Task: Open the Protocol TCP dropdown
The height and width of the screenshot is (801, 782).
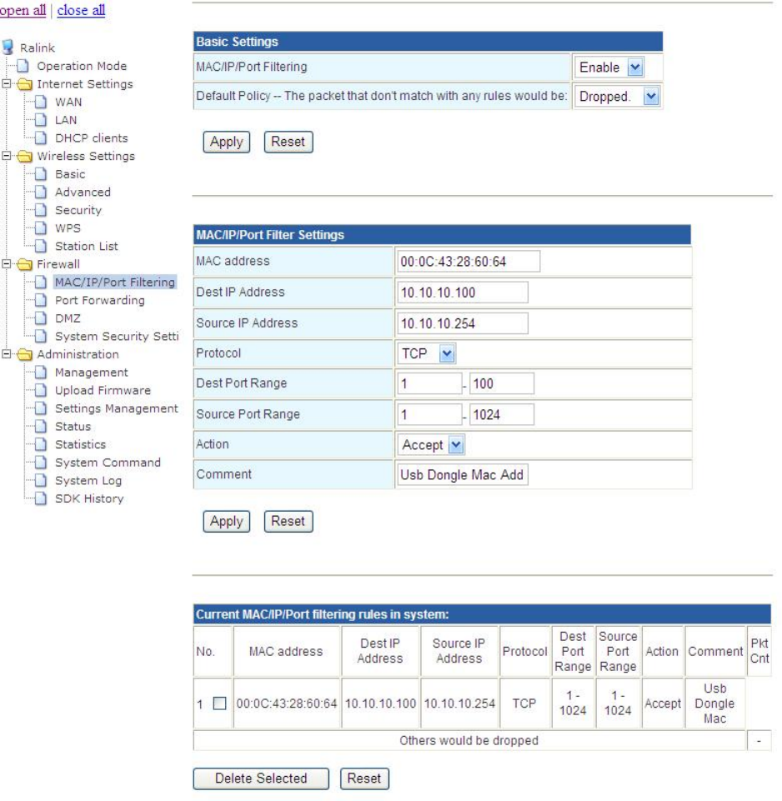Action: [426, 353]
